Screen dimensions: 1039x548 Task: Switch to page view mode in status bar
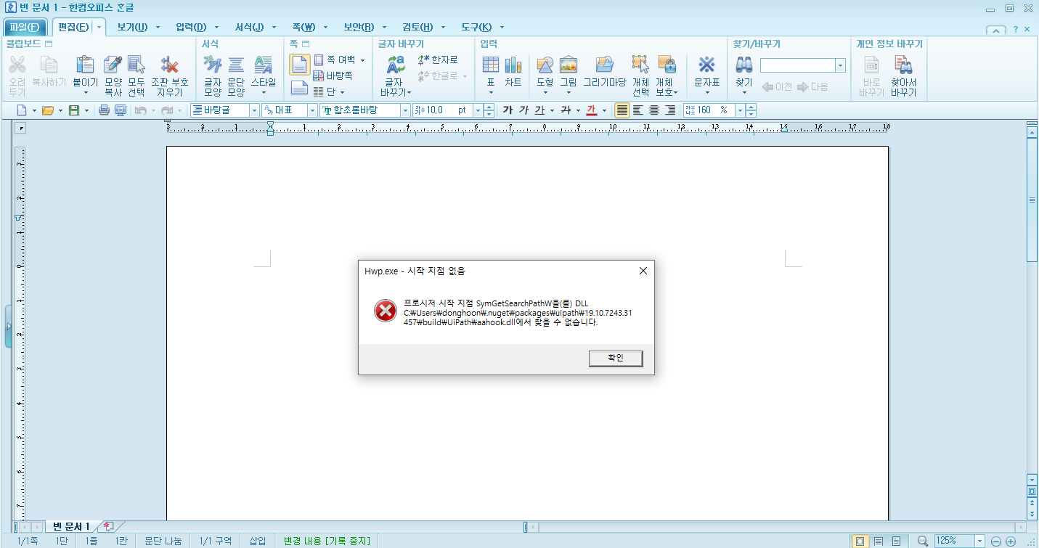click(860, 541)
